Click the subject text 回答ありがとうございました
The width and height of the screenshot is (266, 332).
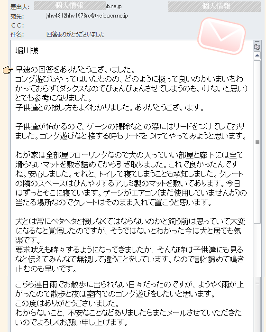(x=75, y=34)
